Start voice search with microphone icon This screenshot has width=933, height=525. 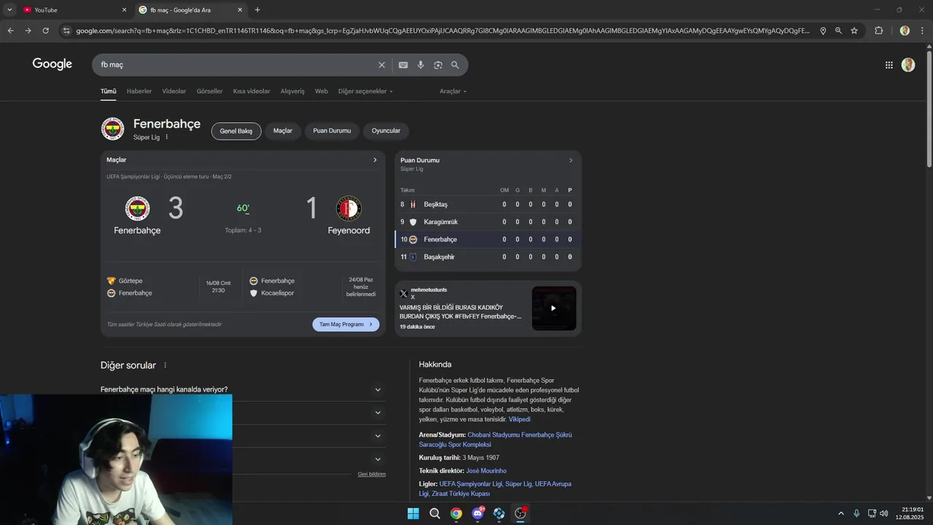coord(421,65)
